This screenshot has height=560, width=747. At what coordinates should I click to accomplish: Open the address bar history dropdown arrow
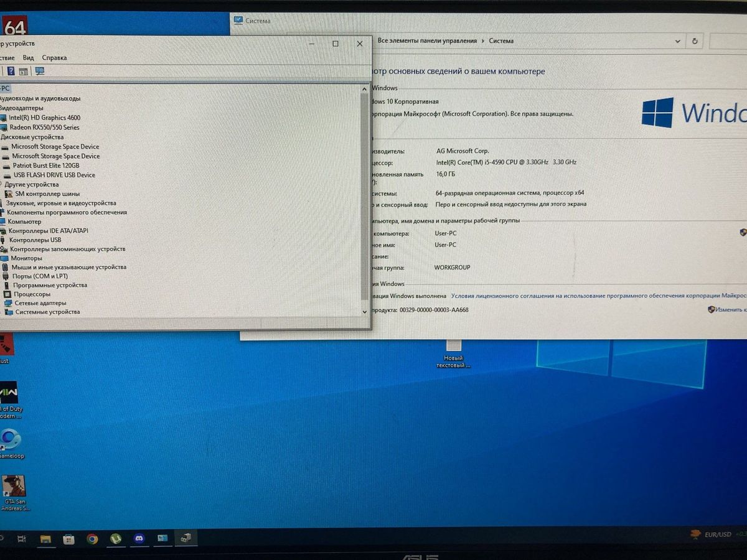pos(678,41)
